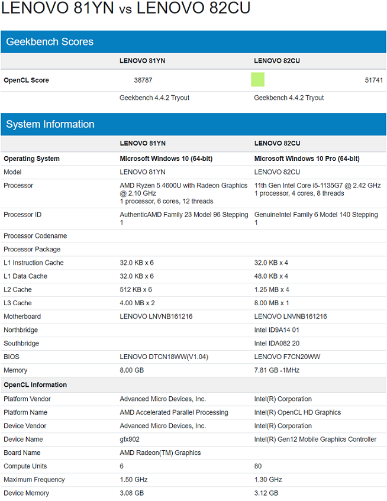Select Maximum Frequency value 1.50 GHz

pyautogui.click(x=134, y=480)
